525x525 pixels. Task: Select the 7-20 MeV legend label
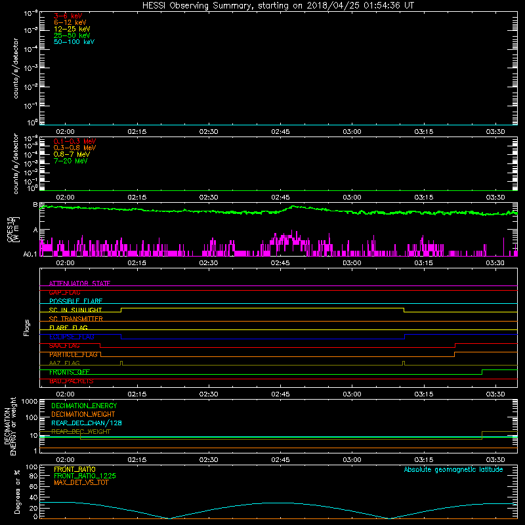70,161
